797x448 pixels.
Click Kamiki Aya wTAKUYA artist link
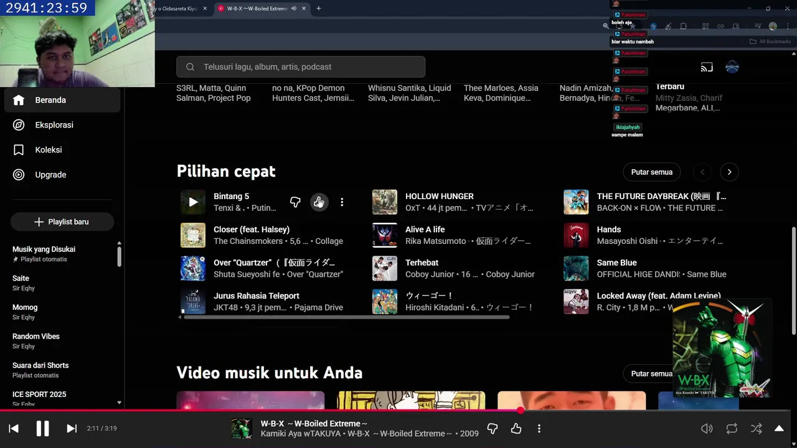tap(301, 434)
